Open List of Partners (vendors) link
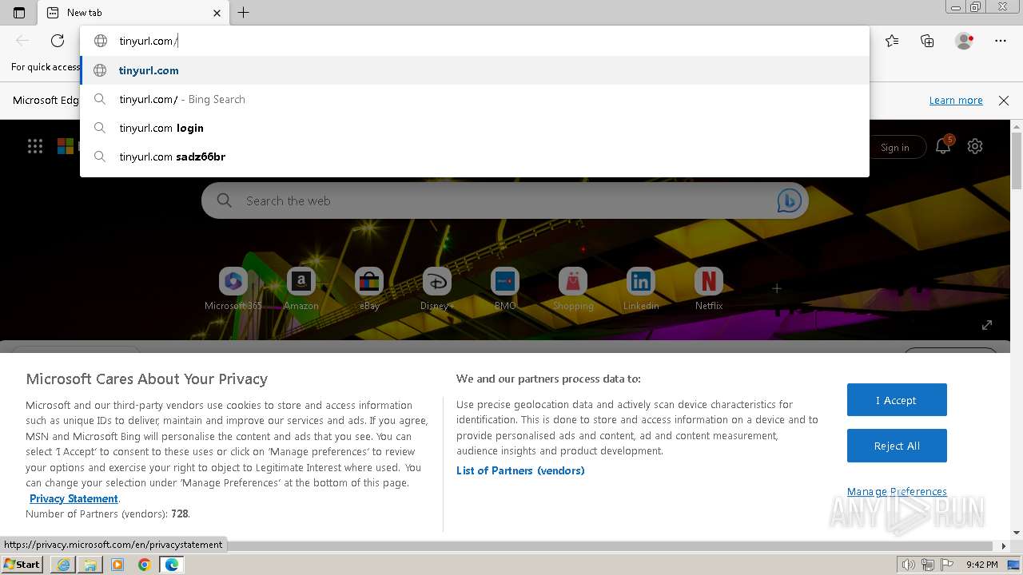The image size is (1023, 575). tap(520, 470)
